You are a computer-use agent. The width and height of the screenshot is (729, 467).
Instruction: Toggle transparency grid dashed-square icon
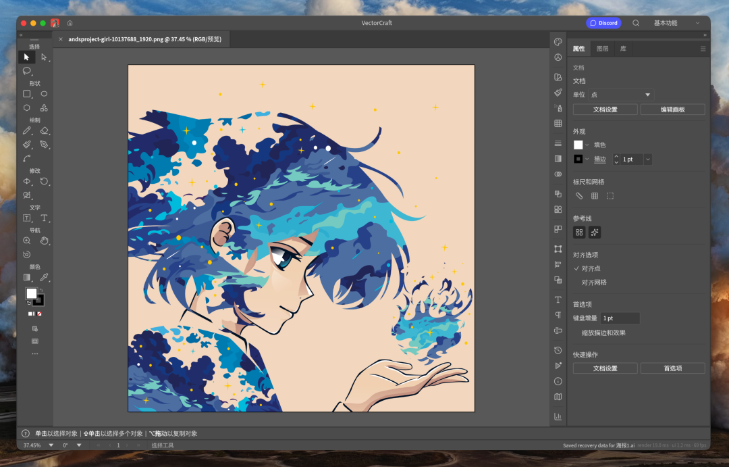click(610, 196)
